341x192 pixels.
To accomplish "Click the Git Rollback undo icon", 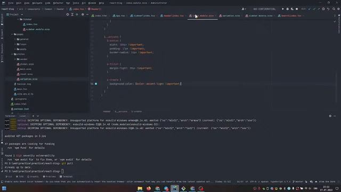I will click(x=328, y=9).
